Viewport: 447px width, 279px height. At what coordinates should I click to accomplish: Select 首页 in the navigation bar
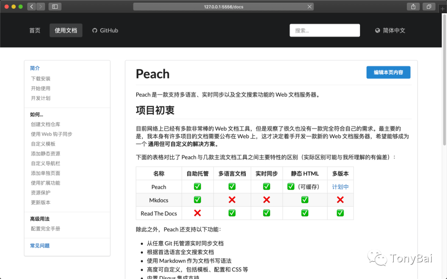pos(35,30)
